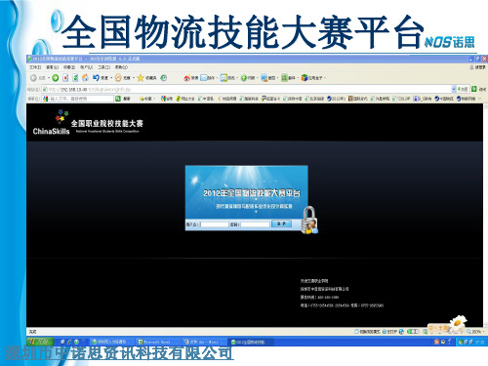The image size is (488, 366).
Task: Expand the address bar history dropdown arrow
Action: (454, 89)
